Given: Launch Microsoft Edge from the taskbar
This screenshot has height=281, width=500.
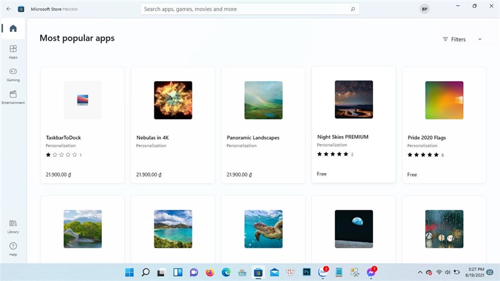Looking at the screenshot, I should pos(226,272).
